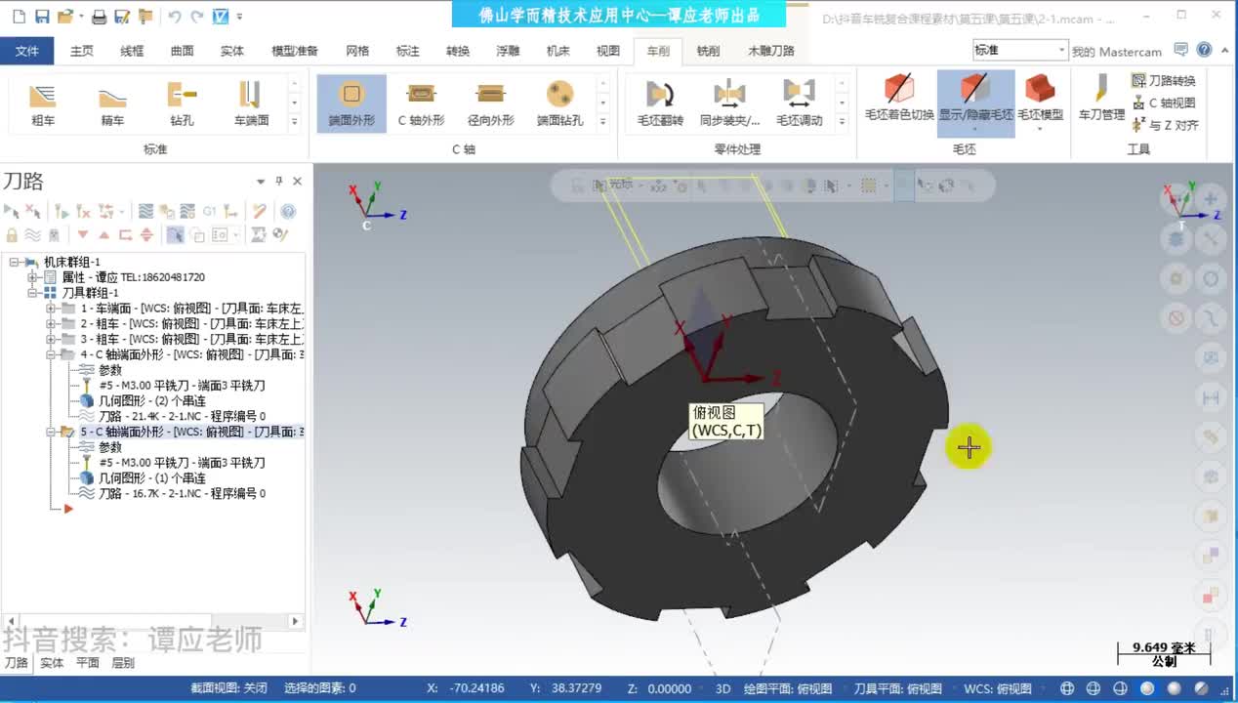Toggle 毛坯着色切换 stock shading
The image size is (1238, 703).
point(899,97)
